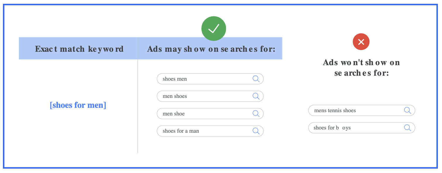The height and width of the screenshot is (173, 442).
Task: Focus the 'shoes for boys' search field
Action: [362, 128]
